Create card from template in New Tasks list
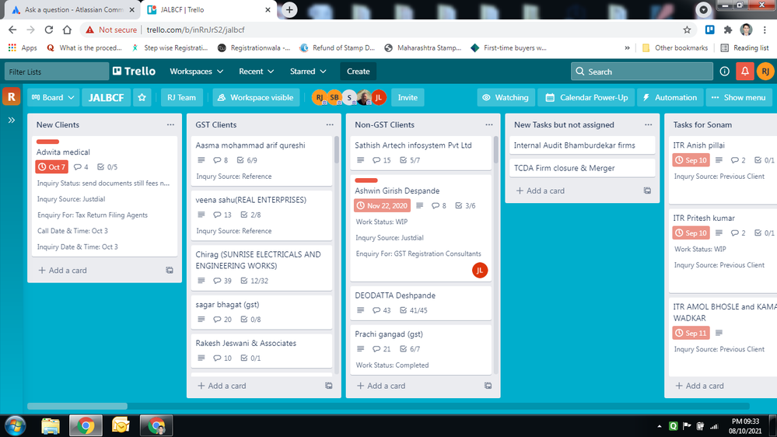The height and width of the screenshot is (437, 777). click(x=647, y=191)
